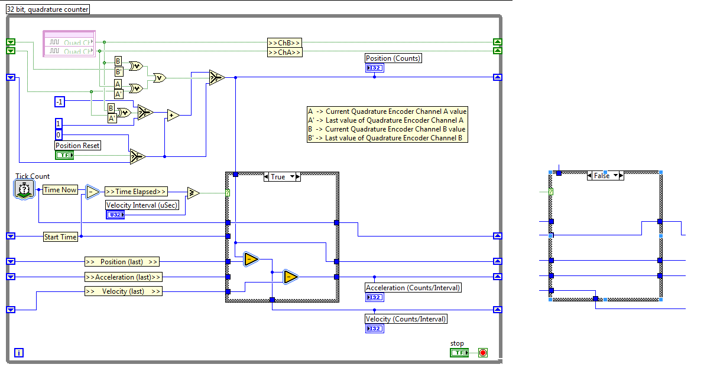Click the right shift register on Position wire
Screen dimensions: 720x371
[497, 77]
